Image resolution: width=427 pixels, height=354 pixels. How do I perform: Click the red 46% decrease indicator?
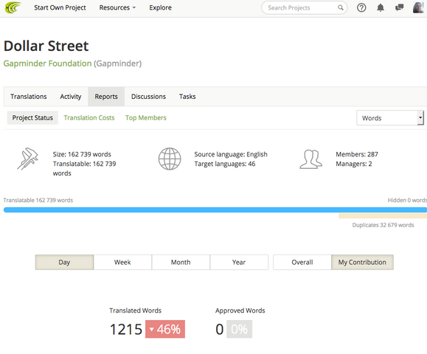[165, 329]
